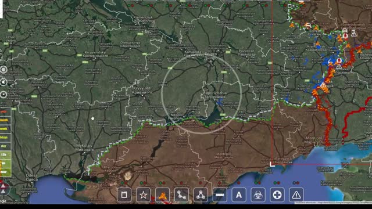This screenshot has width=372, height=209.
Task: Open the vehicle marker west of Sloviansk
Action: coord(307,26)
